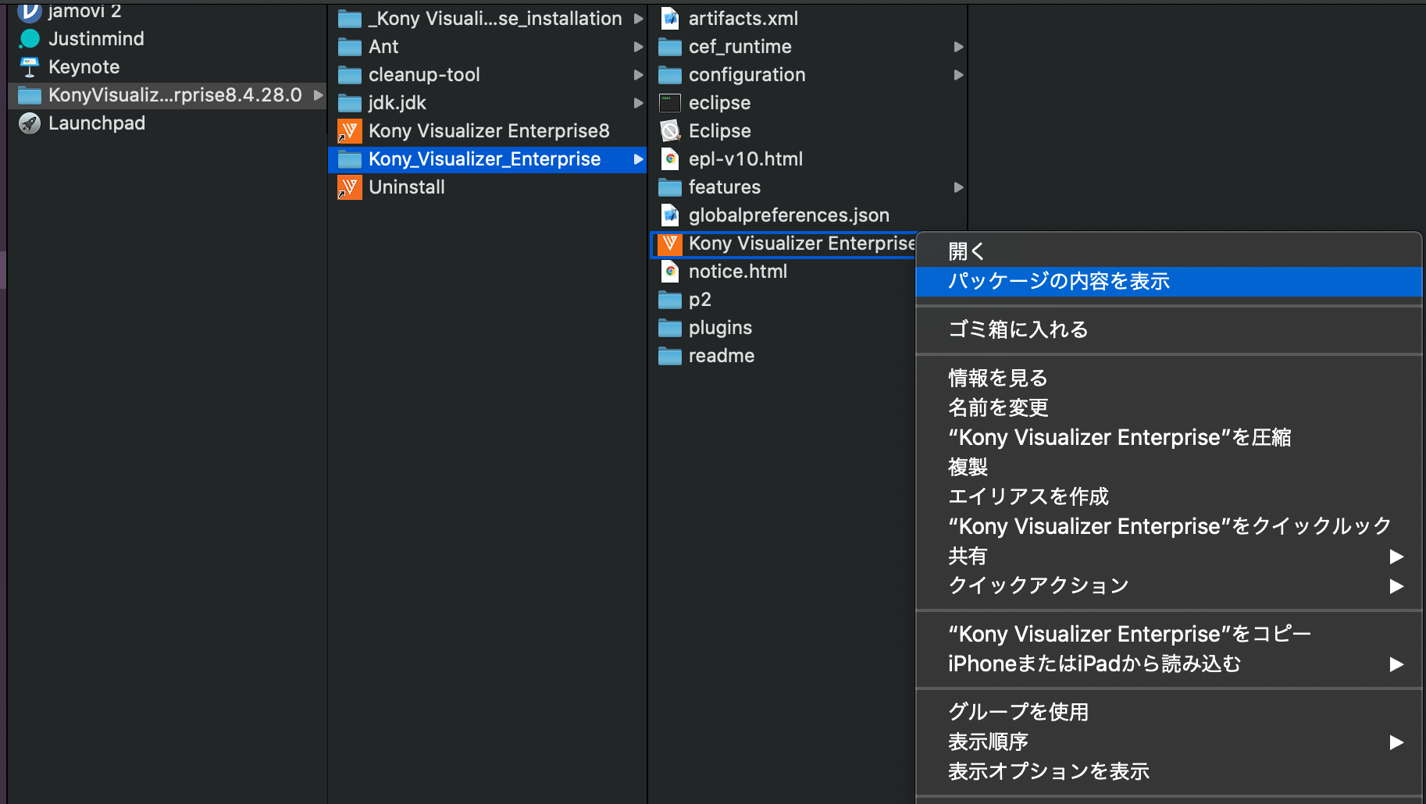Screen dimensions: 1426x804
Task: Open the 表示順序 submenu
Action: (x=1168, y=742)
